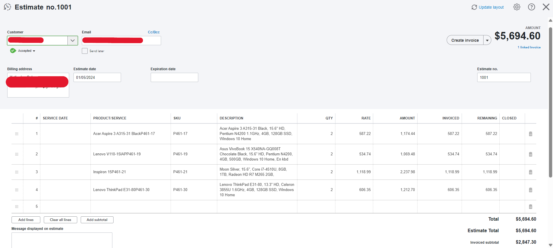The width and height of the screenshot is (553, 248).
Task: Click the vertical scrollbar down arrow
Action: [x=550, y=245]
